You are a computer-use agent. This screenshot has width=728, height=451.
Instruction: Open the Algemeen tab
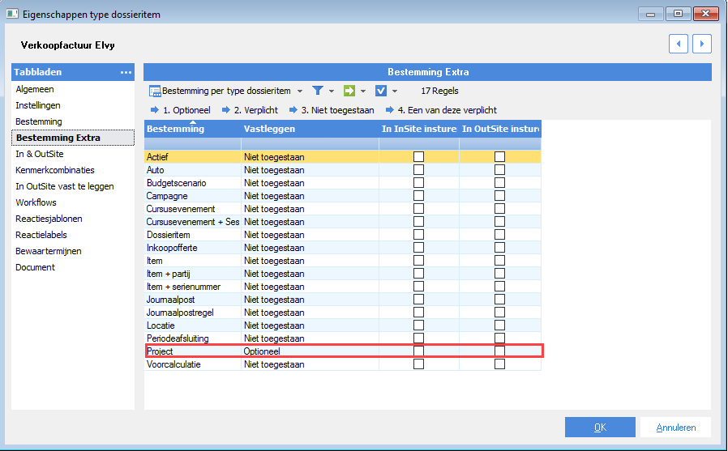[73, 89]
